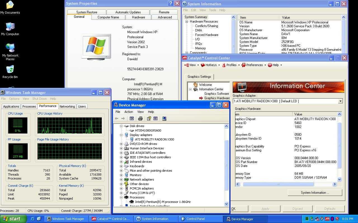This screenshot has width=358, height=223.
Task: Click scroll up arrow in System Information tree
Action: pyautogui.click(x=234, y=17)
